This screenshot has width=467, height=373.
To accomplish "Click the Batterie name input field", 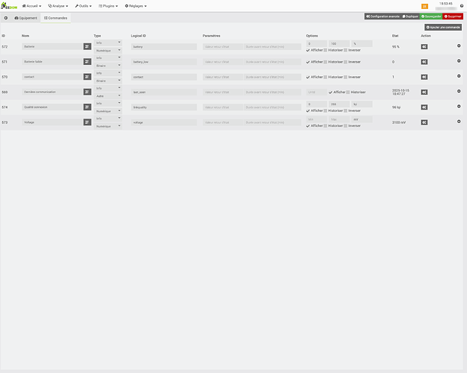I will click(x=52, y=46).
